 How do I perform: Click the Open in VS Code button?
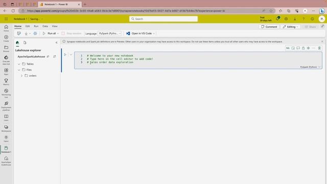139,33
